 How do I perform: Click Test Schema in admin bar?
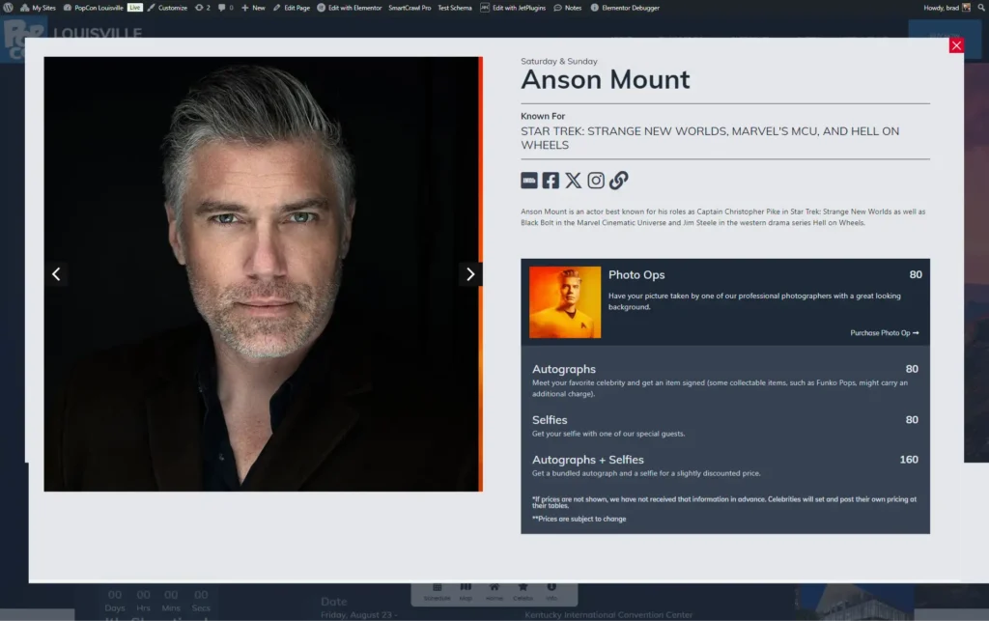tap(455, 8)
